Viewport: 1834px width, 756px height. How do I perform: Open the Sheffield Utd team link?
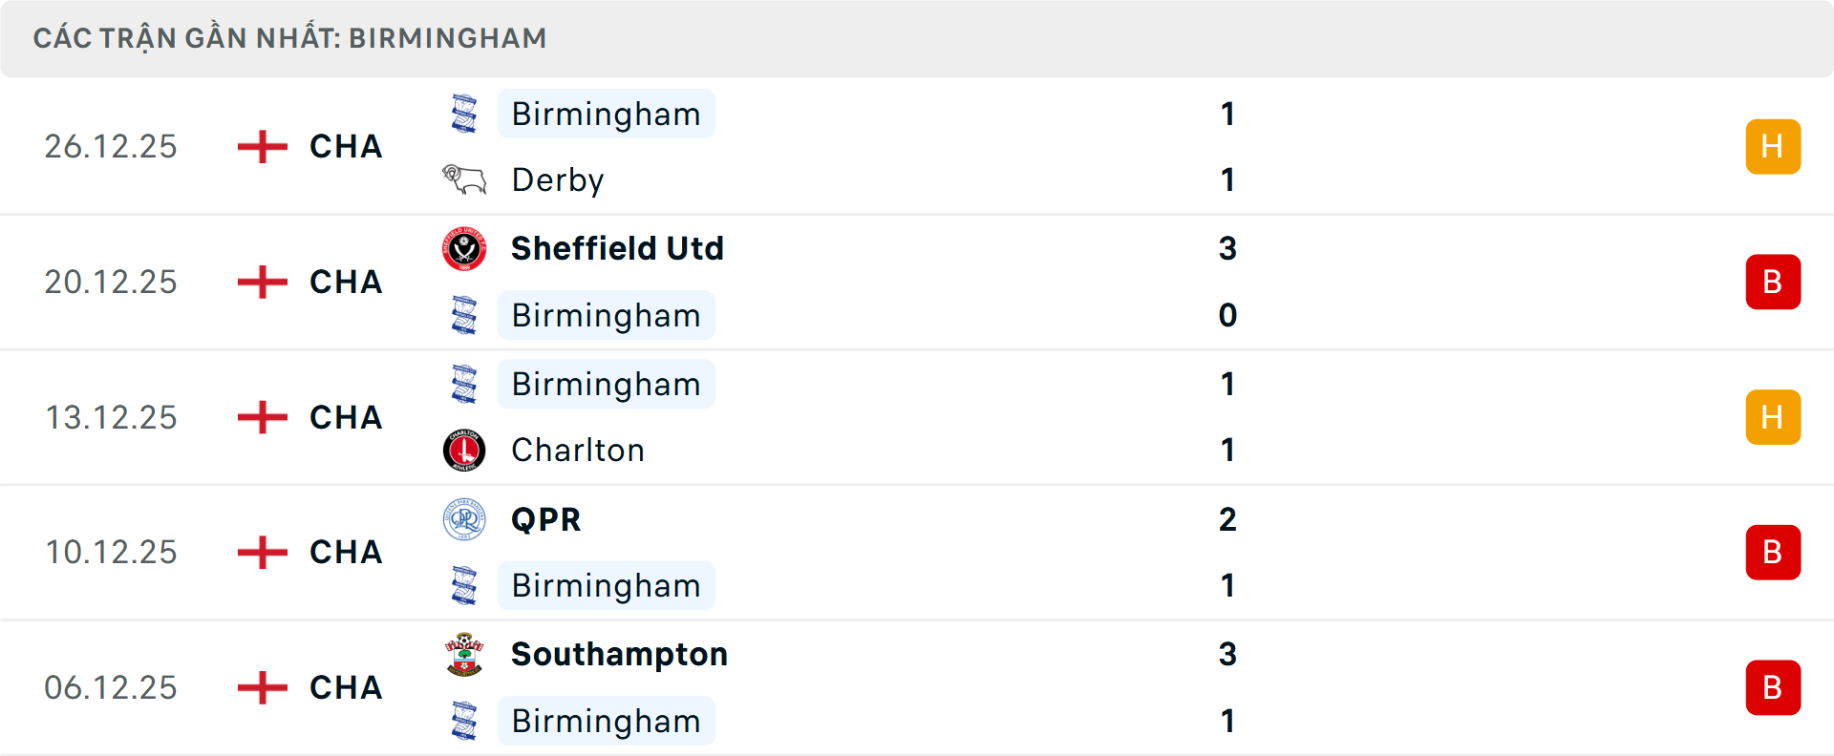click(617, 248)
